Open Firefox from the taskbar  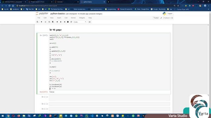18,116
